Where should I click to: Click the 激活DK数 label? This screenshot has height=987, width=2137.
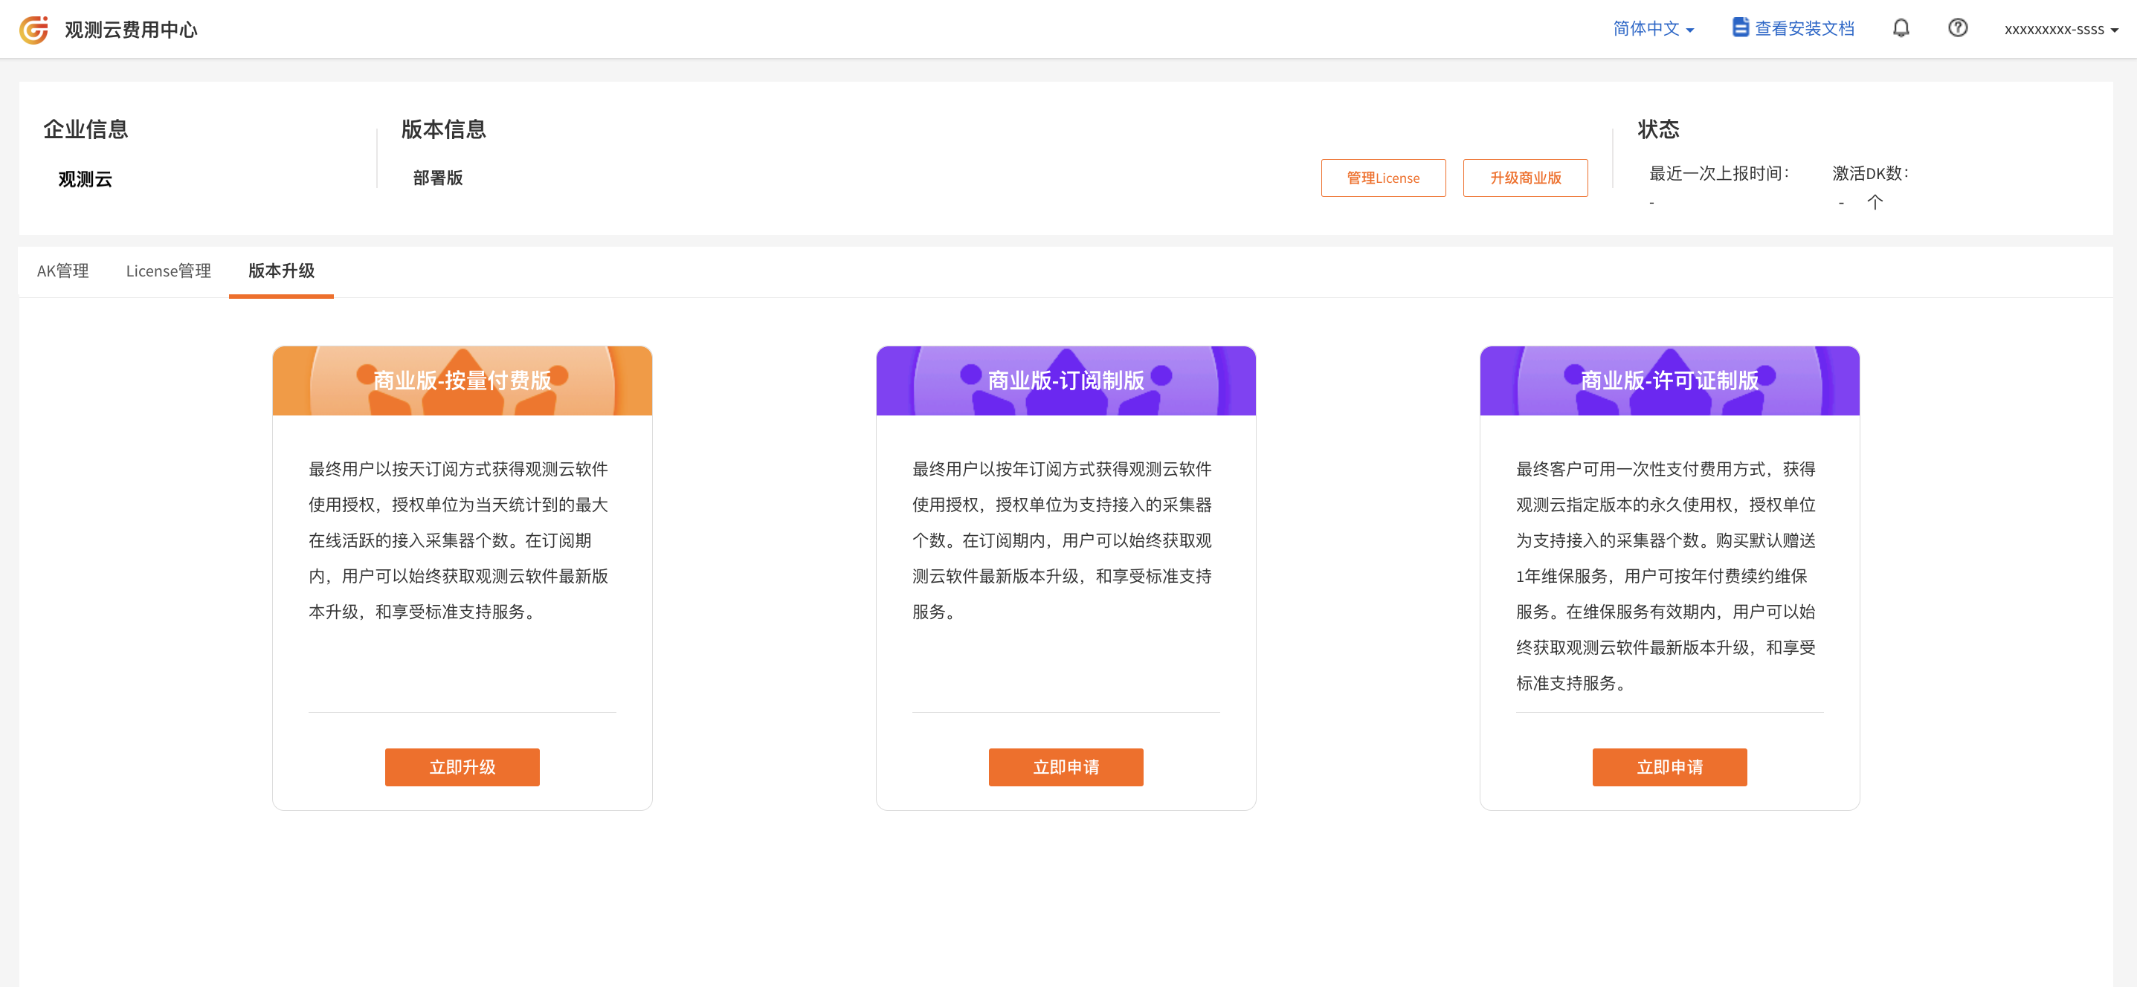click(1870, 173)
